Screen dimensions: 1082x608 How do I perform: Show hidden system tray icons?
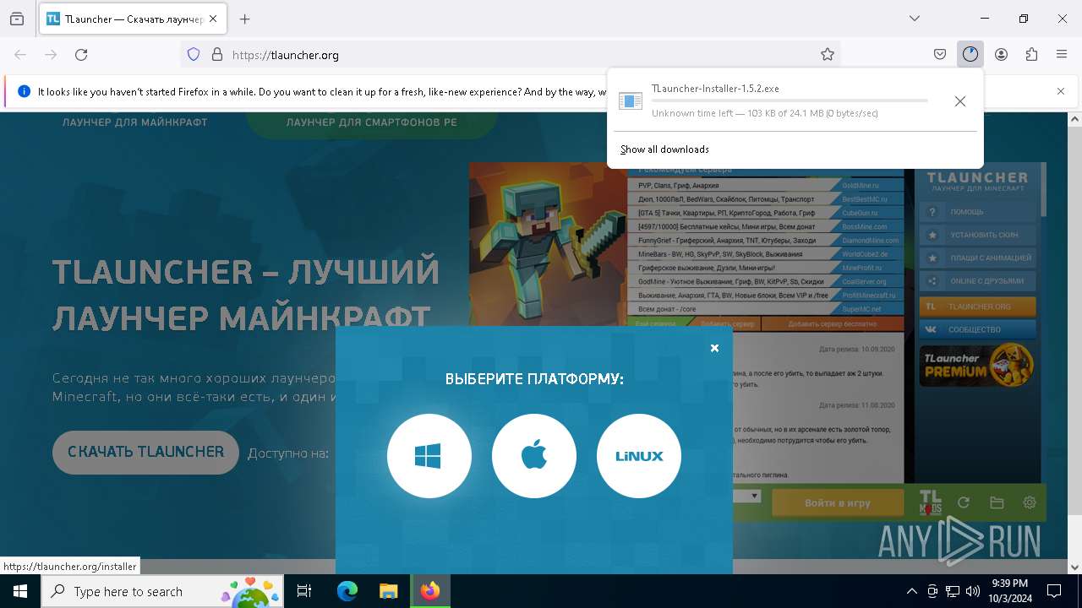click(x=911, y=591)
